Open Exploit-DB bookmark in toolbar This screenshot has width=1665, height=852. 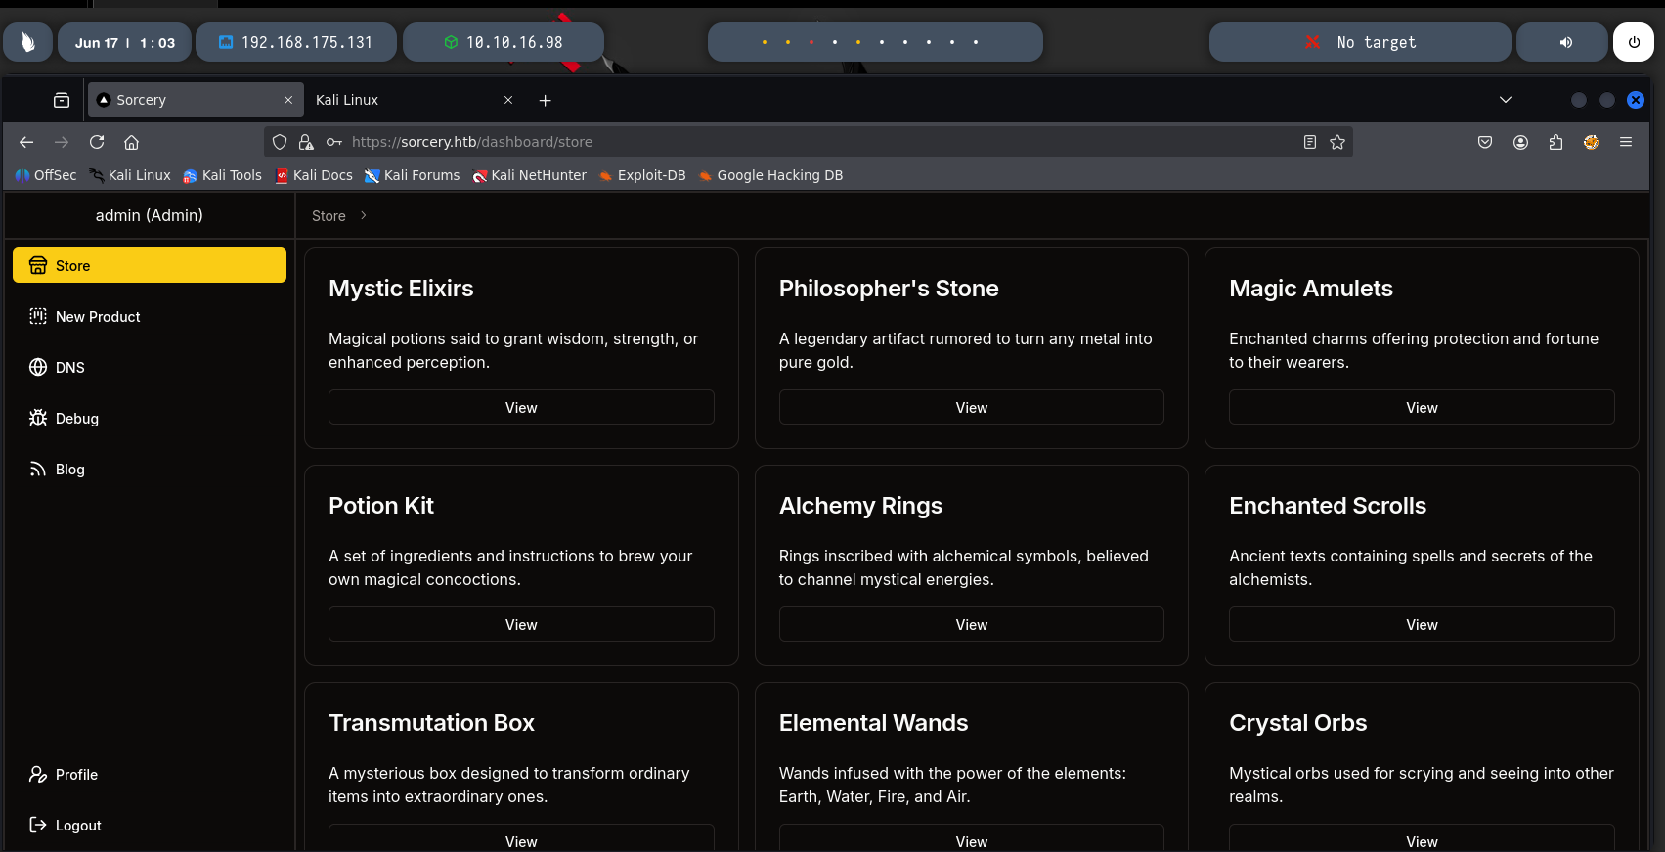coord(642,175)
